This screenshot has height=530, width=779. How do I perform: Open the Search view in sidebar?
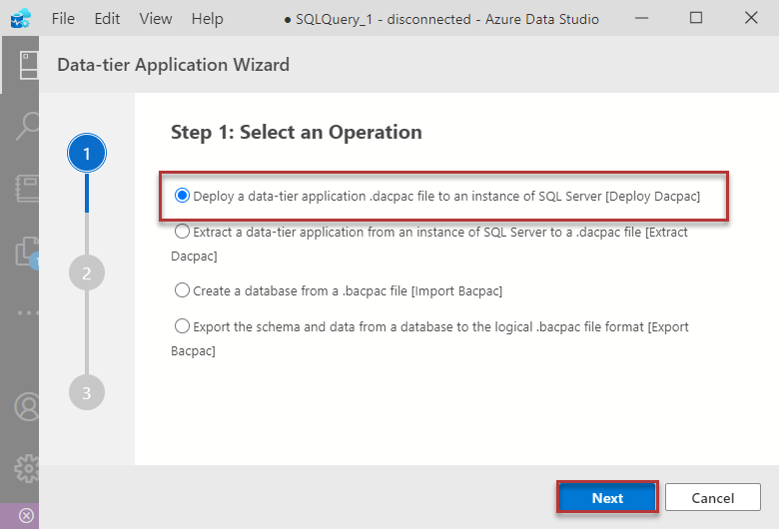coord(24,126)
